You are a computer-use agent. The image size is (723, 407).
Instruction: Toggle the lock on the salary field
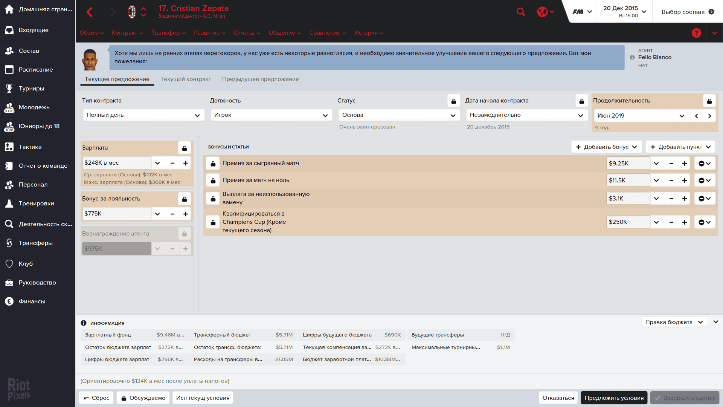point(184,148)
